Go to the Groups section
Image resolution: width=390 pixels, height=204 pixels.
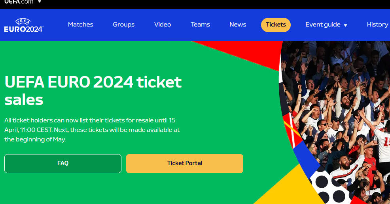tap(123, 25)
